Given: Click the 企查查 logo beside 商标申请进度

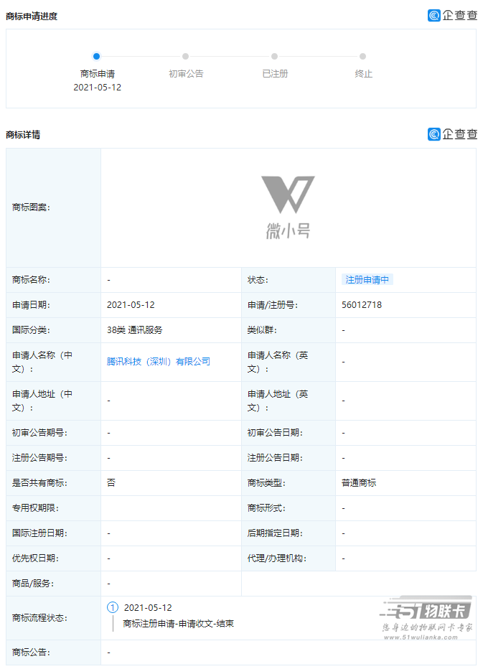Looking at the screenshot, I should 452,15.
